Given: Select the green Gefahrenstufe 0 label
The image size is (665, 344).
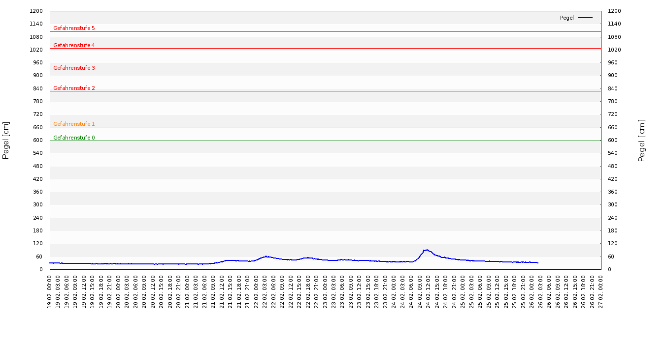Looking at the screenshot, I should coord(74,138).
